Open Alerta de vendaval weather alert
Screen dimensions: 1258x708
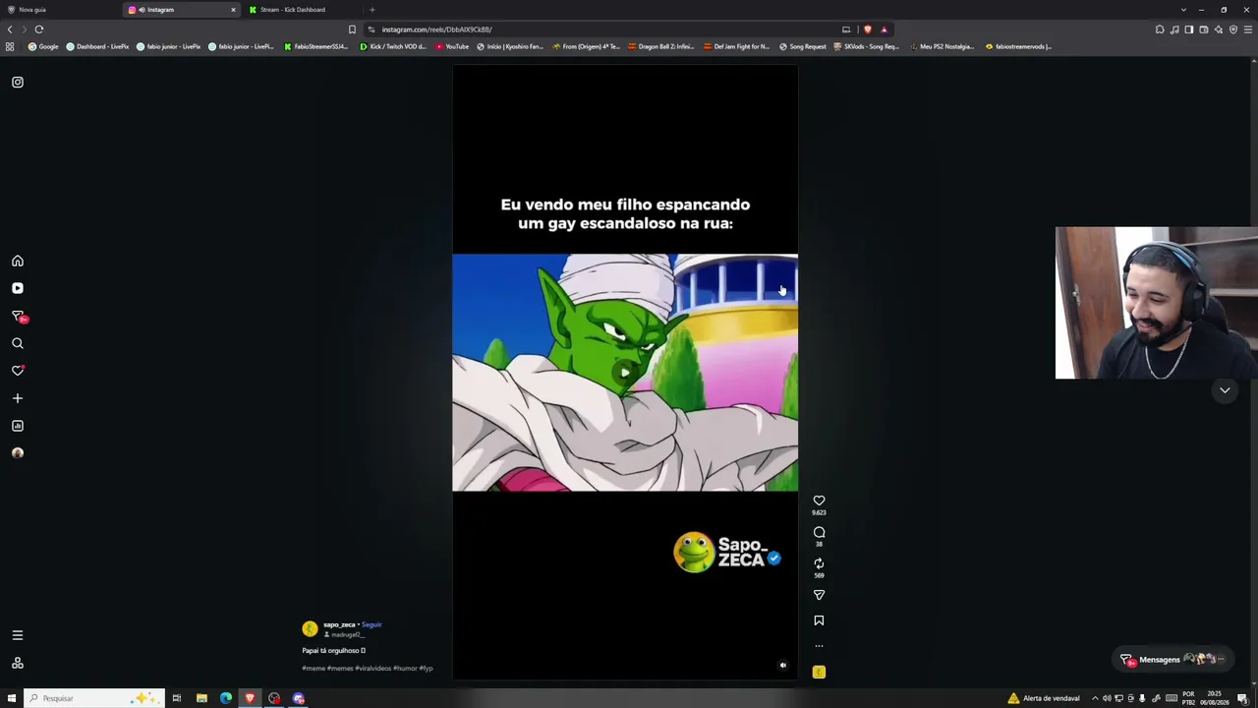pyautogui.click(x=1044, y=698)
